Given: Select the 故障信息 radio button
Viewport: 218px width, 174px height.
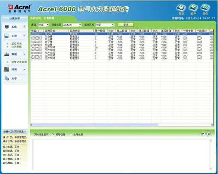Looking at the screenshot, I should coord(71,135).
